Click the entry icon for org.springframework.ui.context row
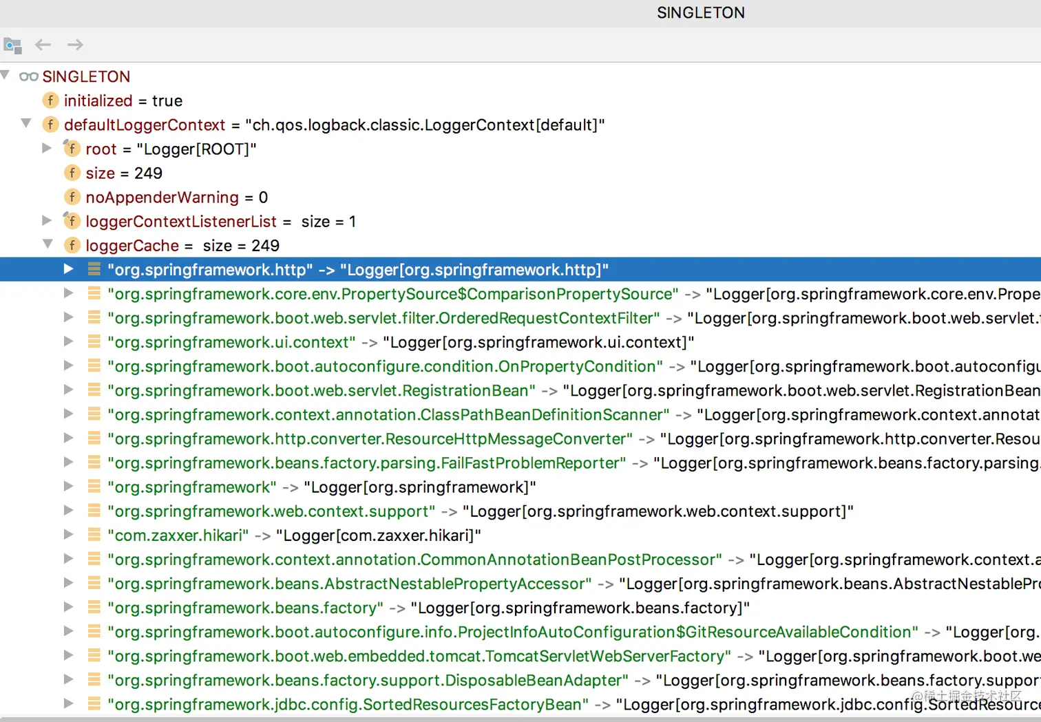The image size is (1041, 722). (x=94, y=341)
